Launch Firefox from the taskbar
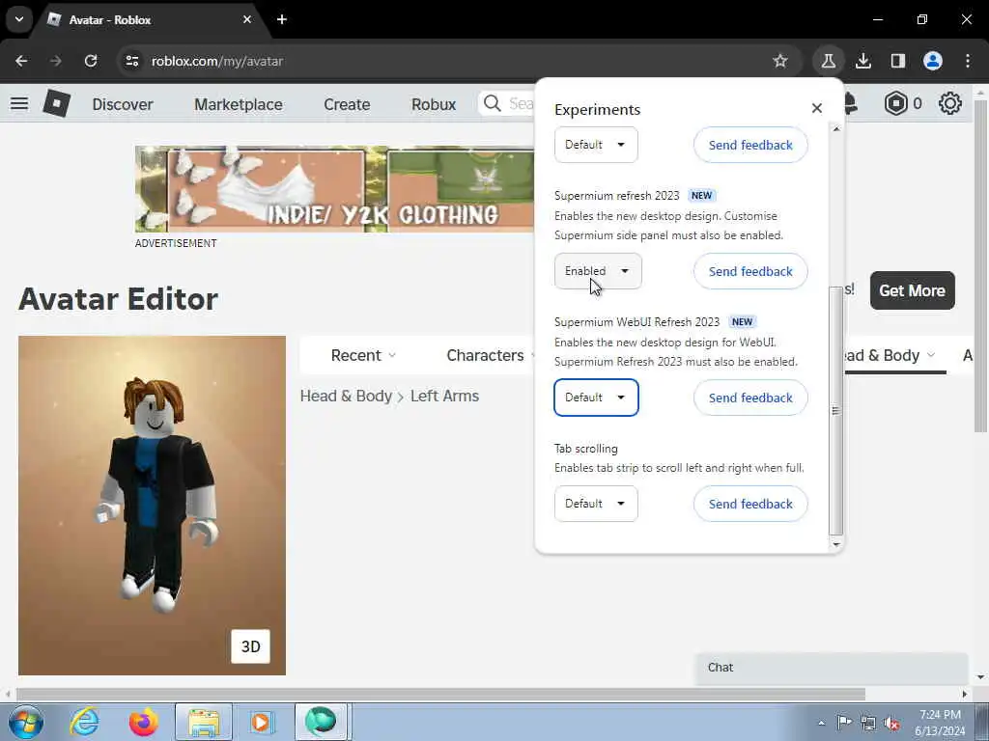The height and width of the screenshot is (741, 989). pos(143,722)
